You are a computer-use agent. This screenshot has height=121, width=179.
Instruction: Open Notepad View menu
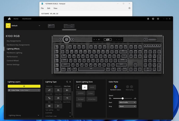pos(55,8)
